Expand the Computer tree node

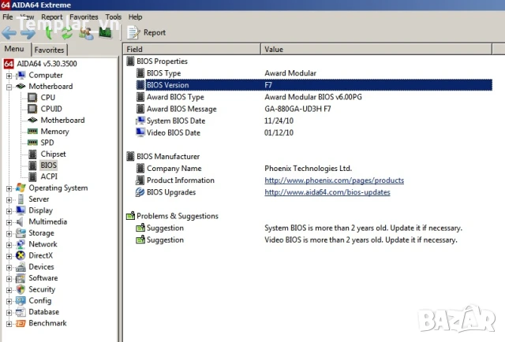[9, 76]
